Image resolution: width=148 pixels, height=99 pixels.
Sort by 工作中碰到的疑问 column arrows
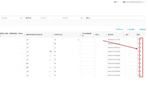94,35
